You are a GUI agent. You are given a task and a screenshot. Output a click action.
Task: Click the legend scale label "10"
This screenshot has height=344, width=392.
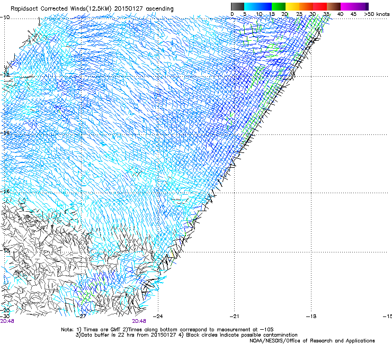click(259, 14)
